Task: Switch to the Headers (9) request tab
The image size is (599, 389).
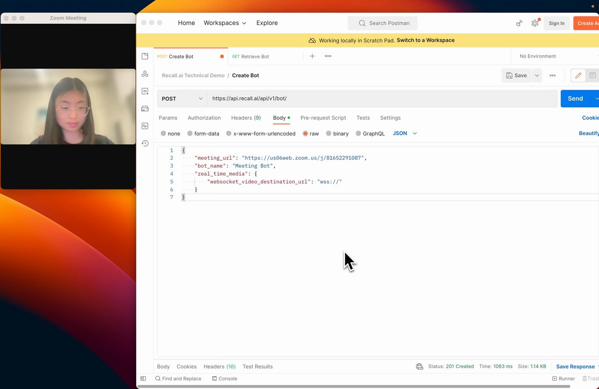Action: 246,118
